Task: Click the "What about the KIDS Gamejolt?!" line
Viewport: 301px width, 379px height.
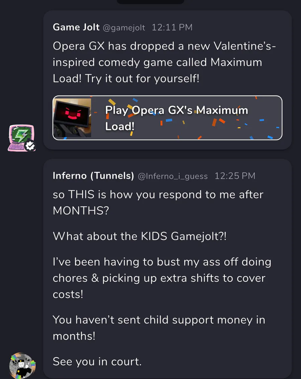Action: 139,236
